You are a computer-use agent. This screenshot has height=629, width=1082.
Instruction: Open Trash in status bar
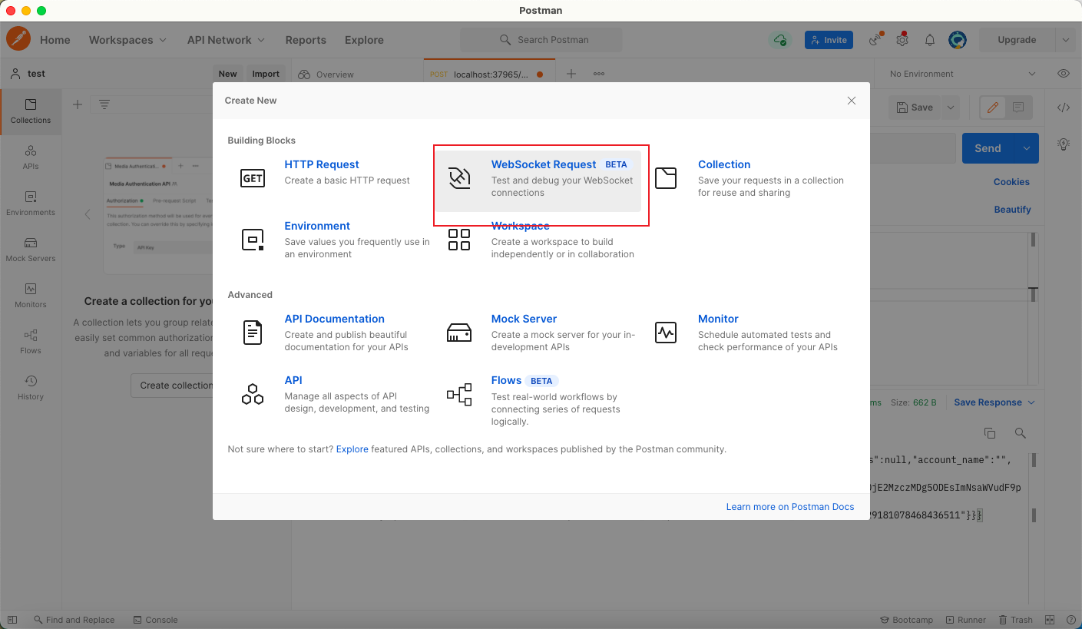click(1015, 620)
